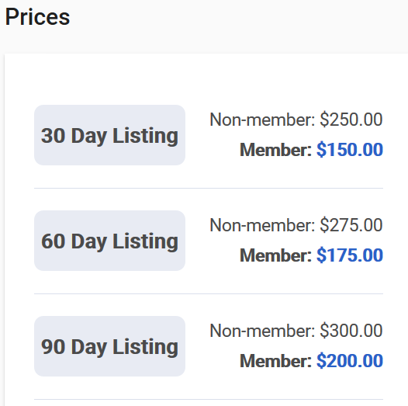This screenshot has width=408, height=406.
Task: Click the Non-member $250.00 price text
Action: click(296, 120)
